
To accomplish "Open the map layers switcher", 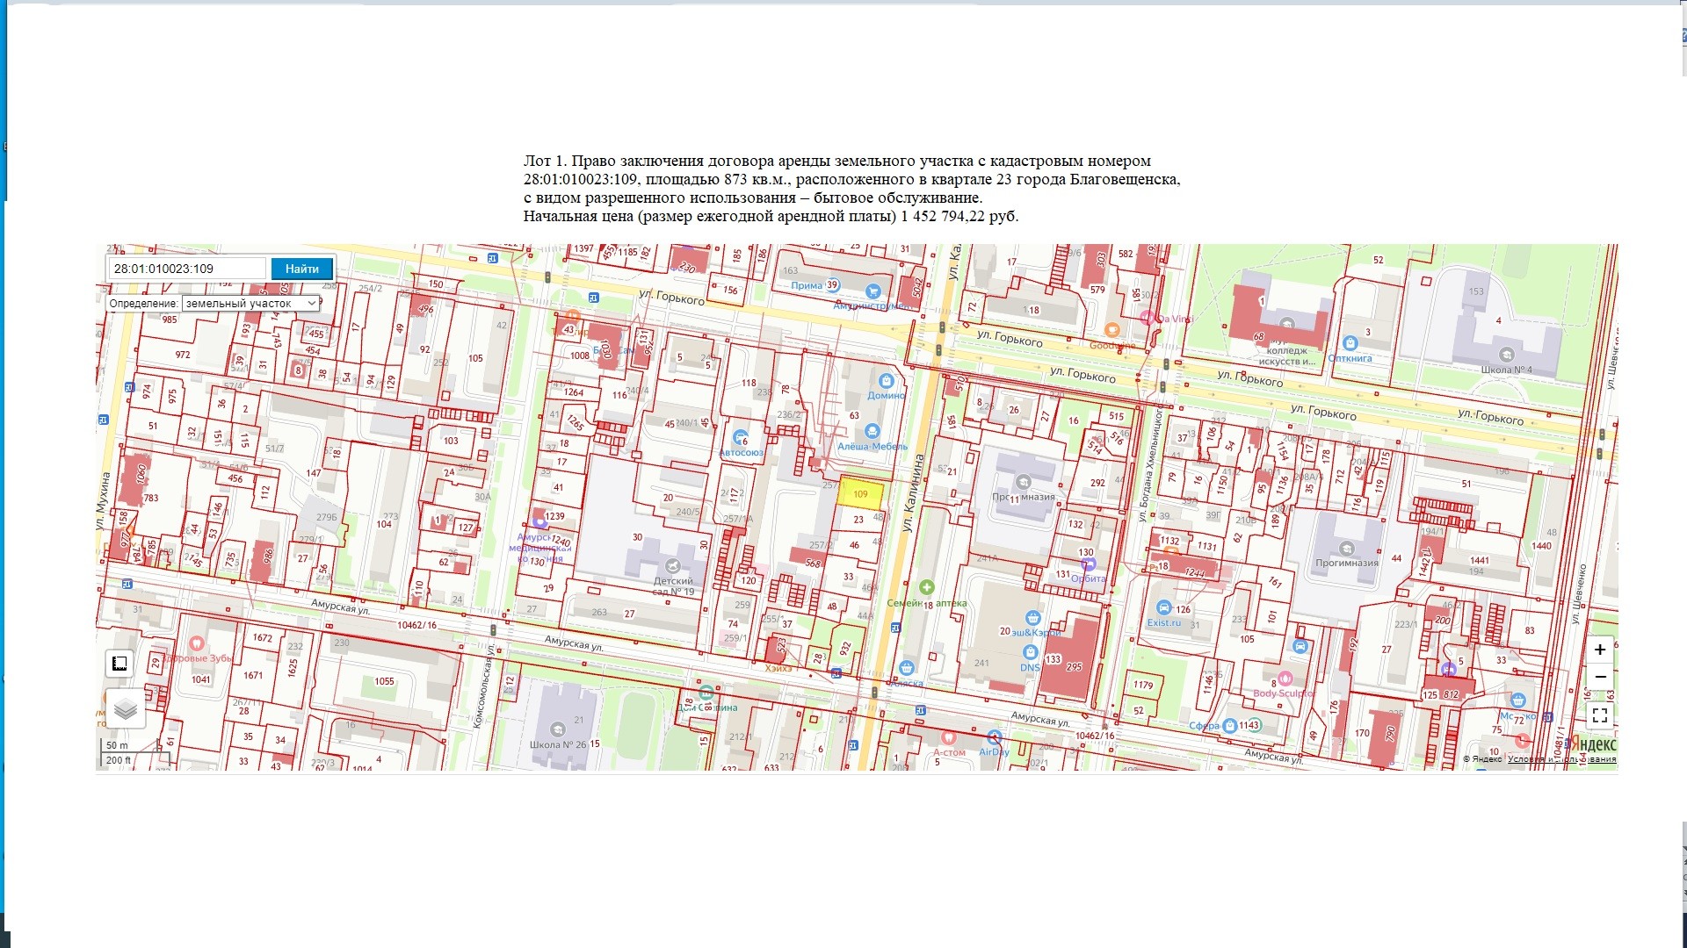I will click(125, 708).
